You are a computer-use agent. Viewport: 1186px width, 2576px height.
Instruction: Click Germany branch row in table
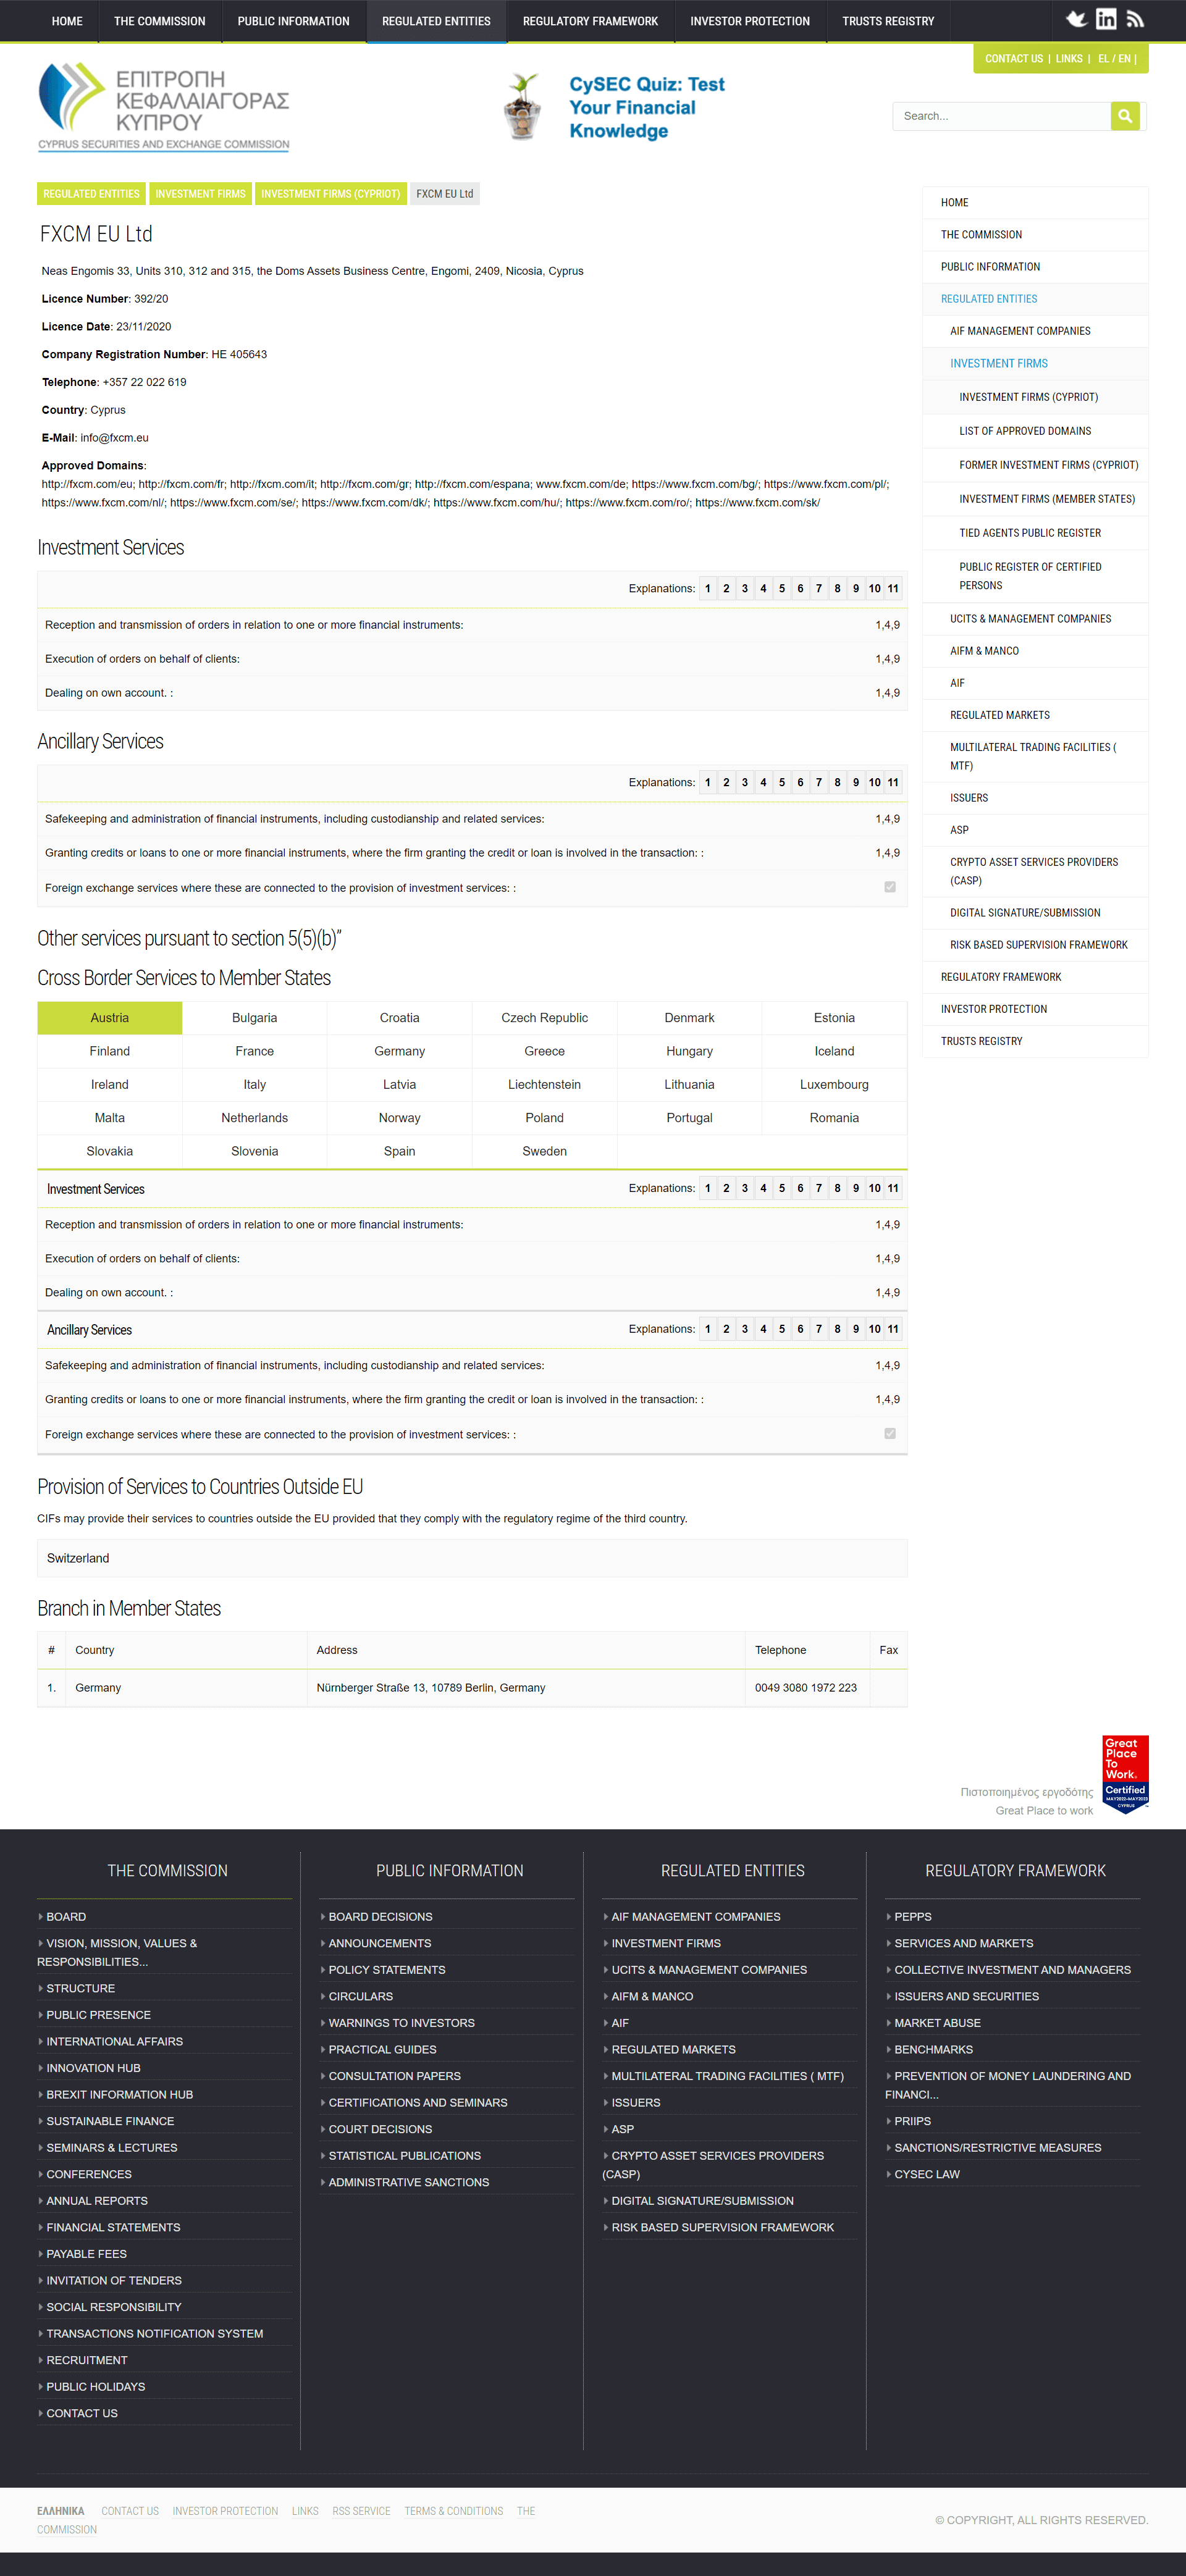[x=472, y=1688]
